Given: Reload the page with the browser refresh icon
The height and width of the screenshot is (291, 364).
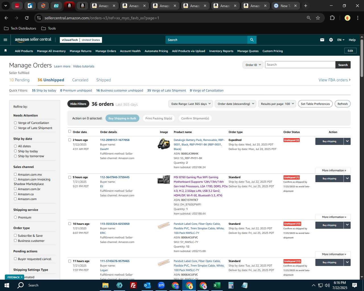Looking at the screenshot, I should click(27, 18).
